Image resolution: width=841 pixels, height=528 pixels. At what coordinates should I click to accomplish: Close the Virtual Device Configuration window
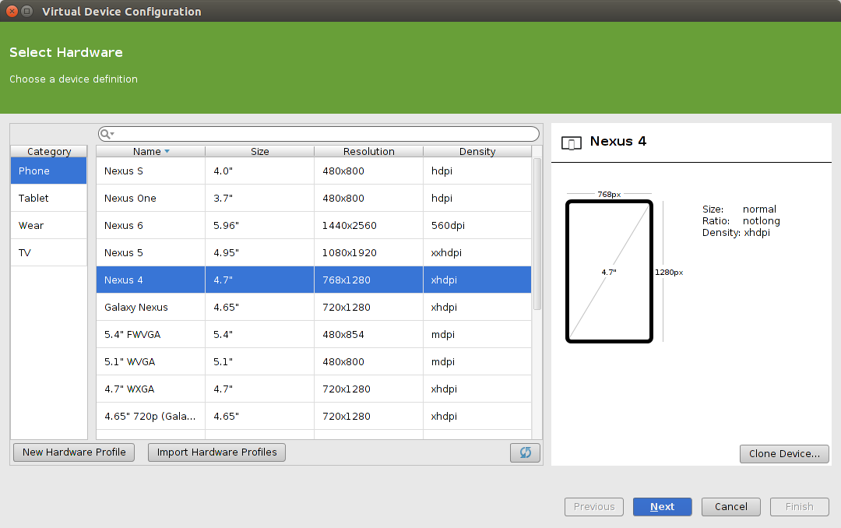pyautogui.click(x=11, y=11)
